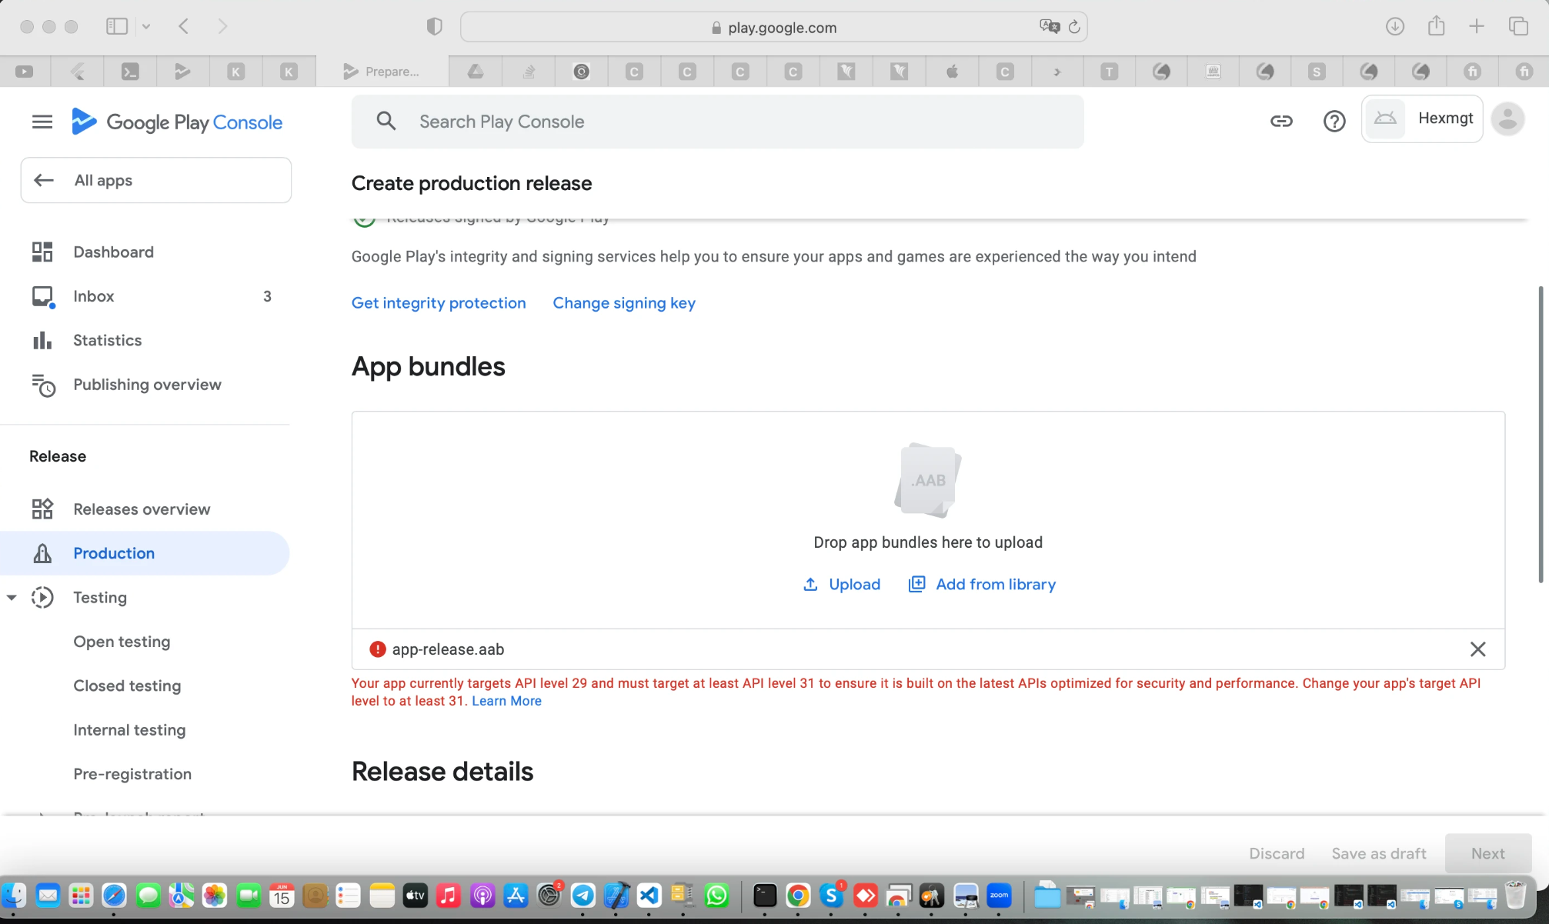The height and width of the screenshot is (924, 1549).
Task: Click the copy link icon
Action: point(1281,121)
